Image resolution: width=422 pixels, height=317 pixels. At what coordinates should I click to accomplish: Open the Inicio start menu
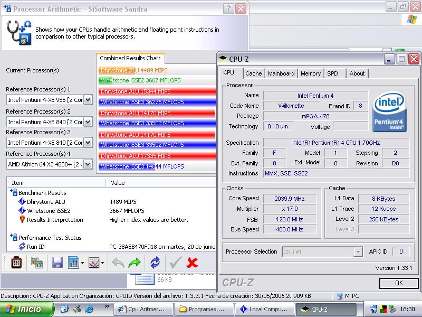pyautogui.click(x=26, y=309)
